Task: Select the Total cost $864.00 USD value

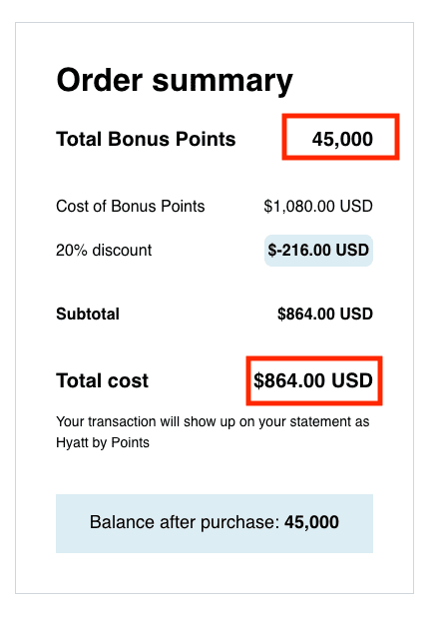Action: click(x=313, y=380)
